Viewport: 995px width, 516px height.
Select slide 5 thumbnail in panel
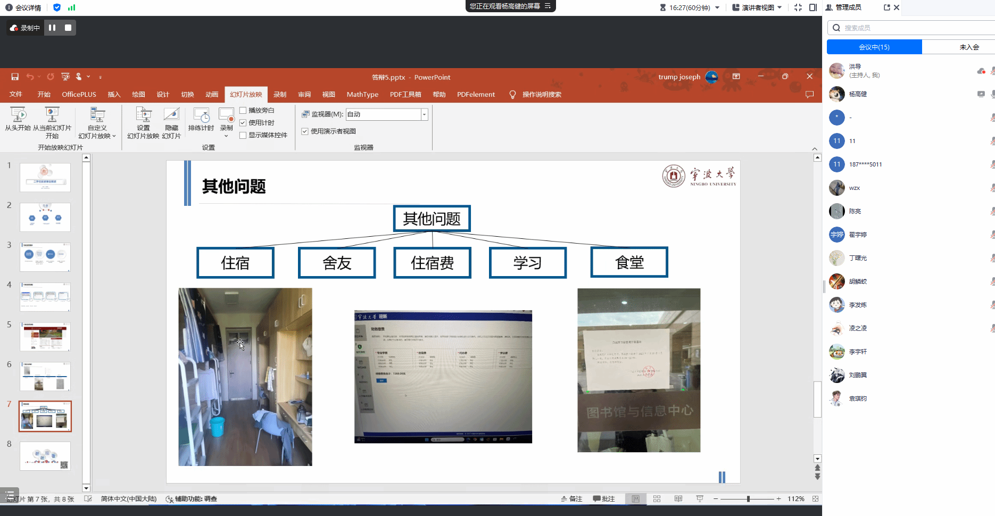pos(45,336)
